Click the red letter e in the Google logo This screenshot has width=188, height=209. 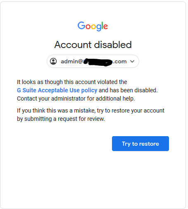[x=105, y=26]
